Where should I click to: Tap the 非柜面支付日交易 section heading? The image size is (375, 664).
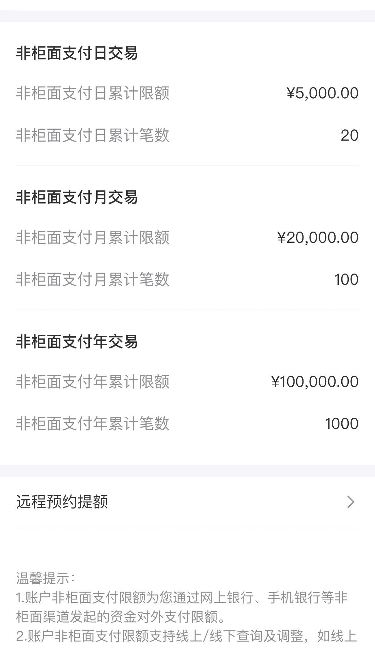click(x=77, y=53)
